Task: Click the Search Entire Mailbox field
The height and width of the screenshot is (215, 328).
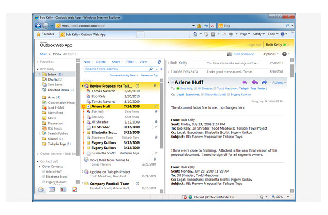Action: tap(117, 69)
